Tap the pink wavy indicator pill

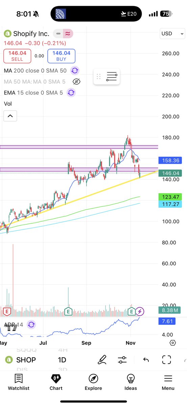point(68,33)
